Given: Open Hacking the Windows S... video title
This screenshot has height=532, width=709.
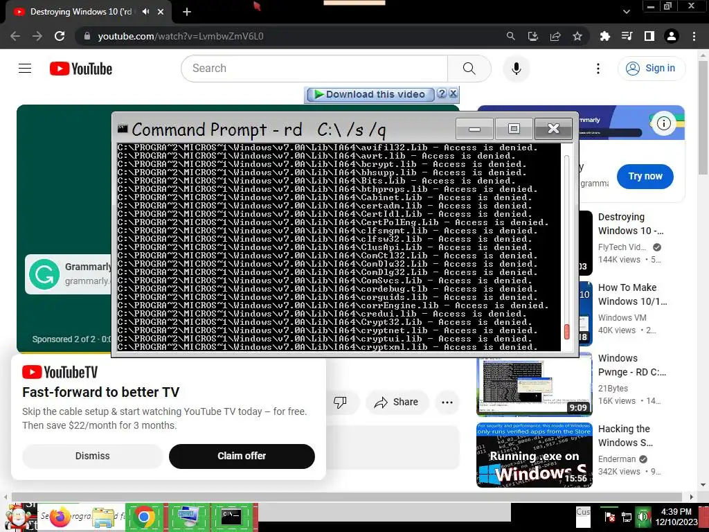Looking at the screenshot, I should 625,436.
